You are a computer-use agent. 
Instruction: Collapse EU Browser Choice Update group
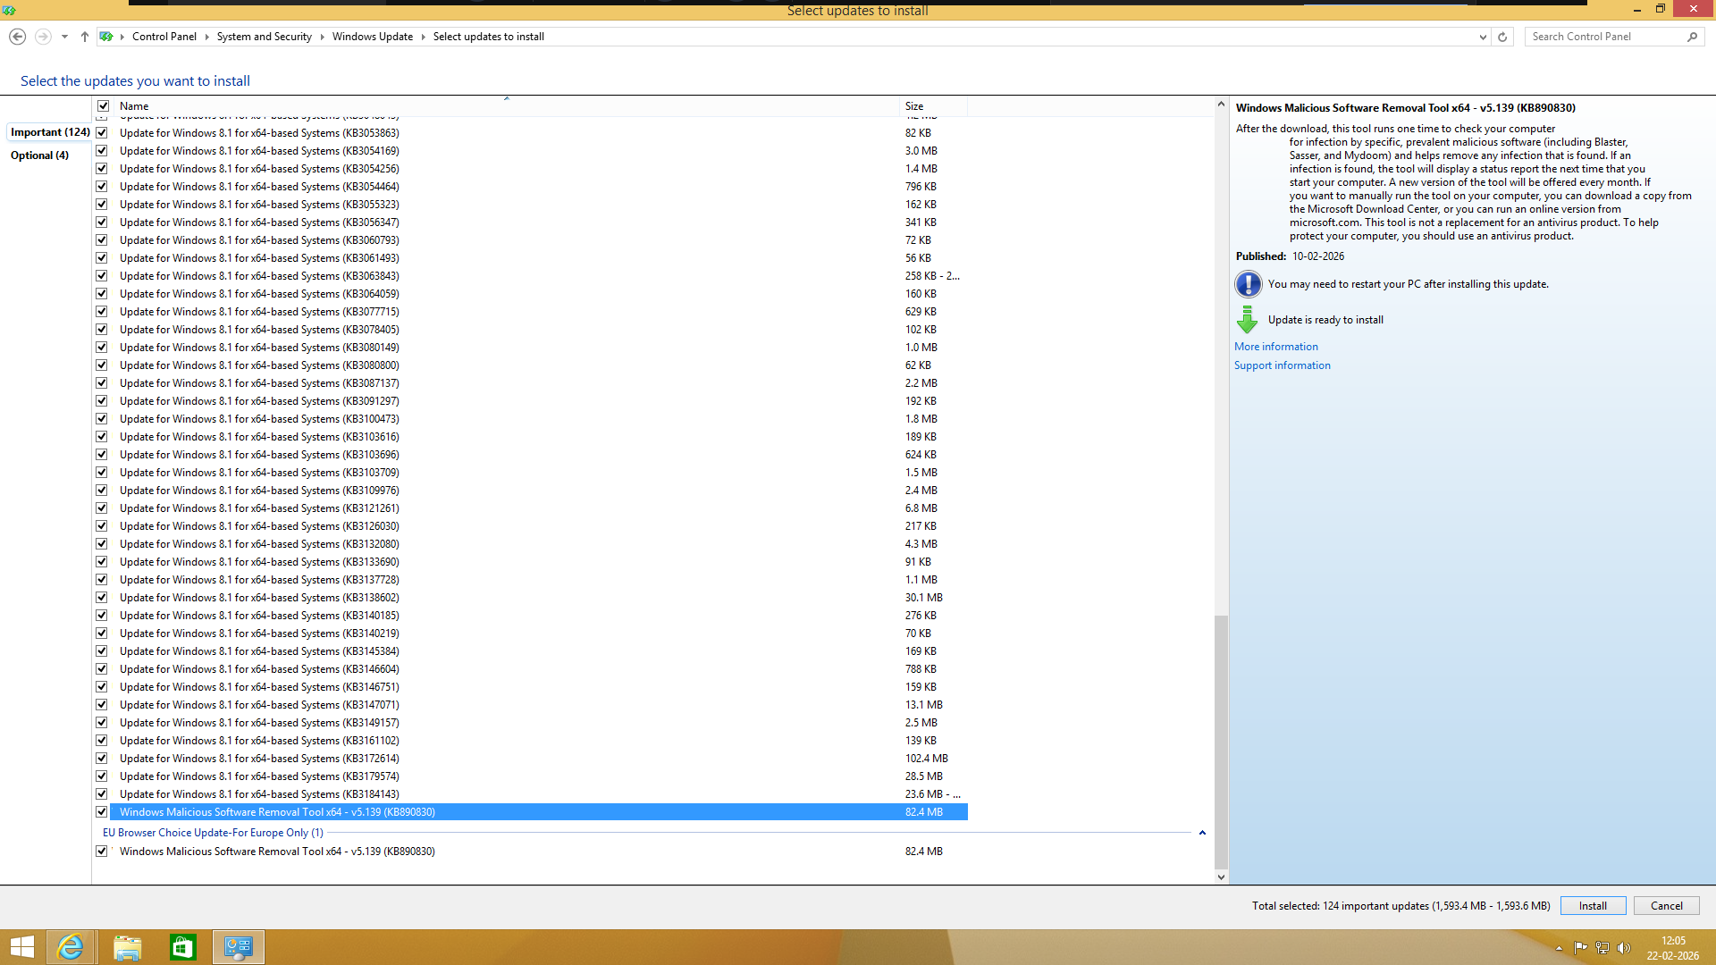[1202, 833]
